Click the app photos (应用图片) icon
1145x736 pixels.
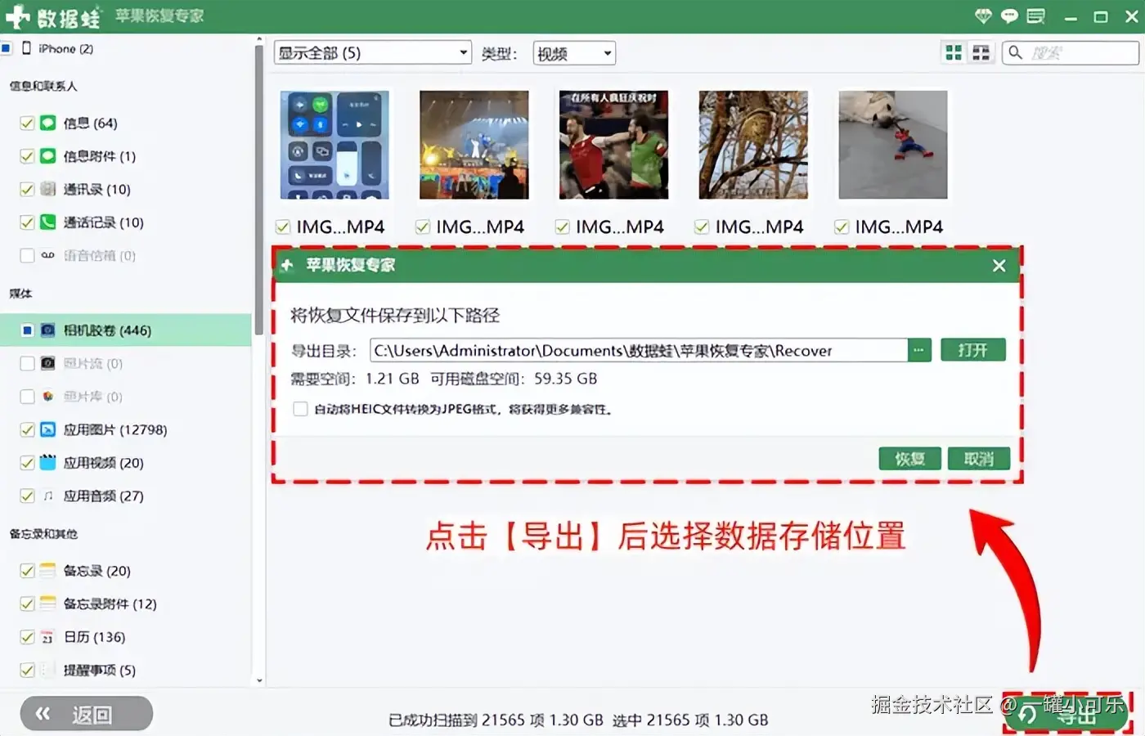tap(48, 429)
